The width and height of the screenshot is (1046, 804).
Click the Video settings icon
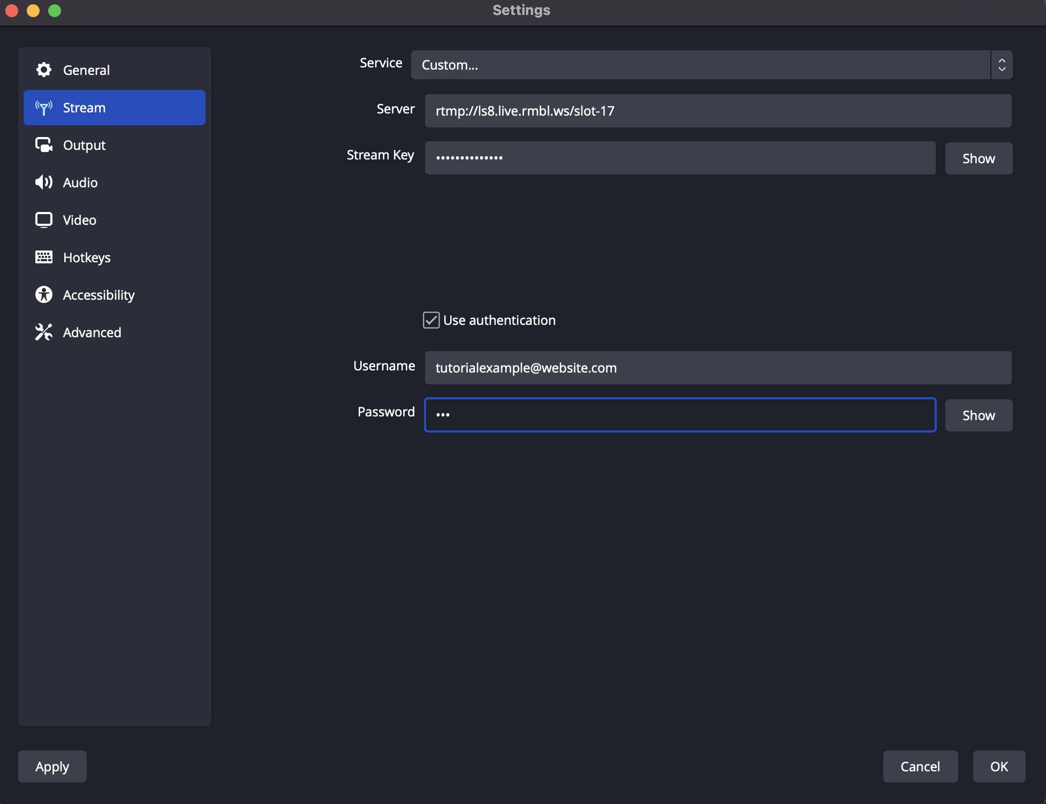pyautogui.click(x=43, y=219)
